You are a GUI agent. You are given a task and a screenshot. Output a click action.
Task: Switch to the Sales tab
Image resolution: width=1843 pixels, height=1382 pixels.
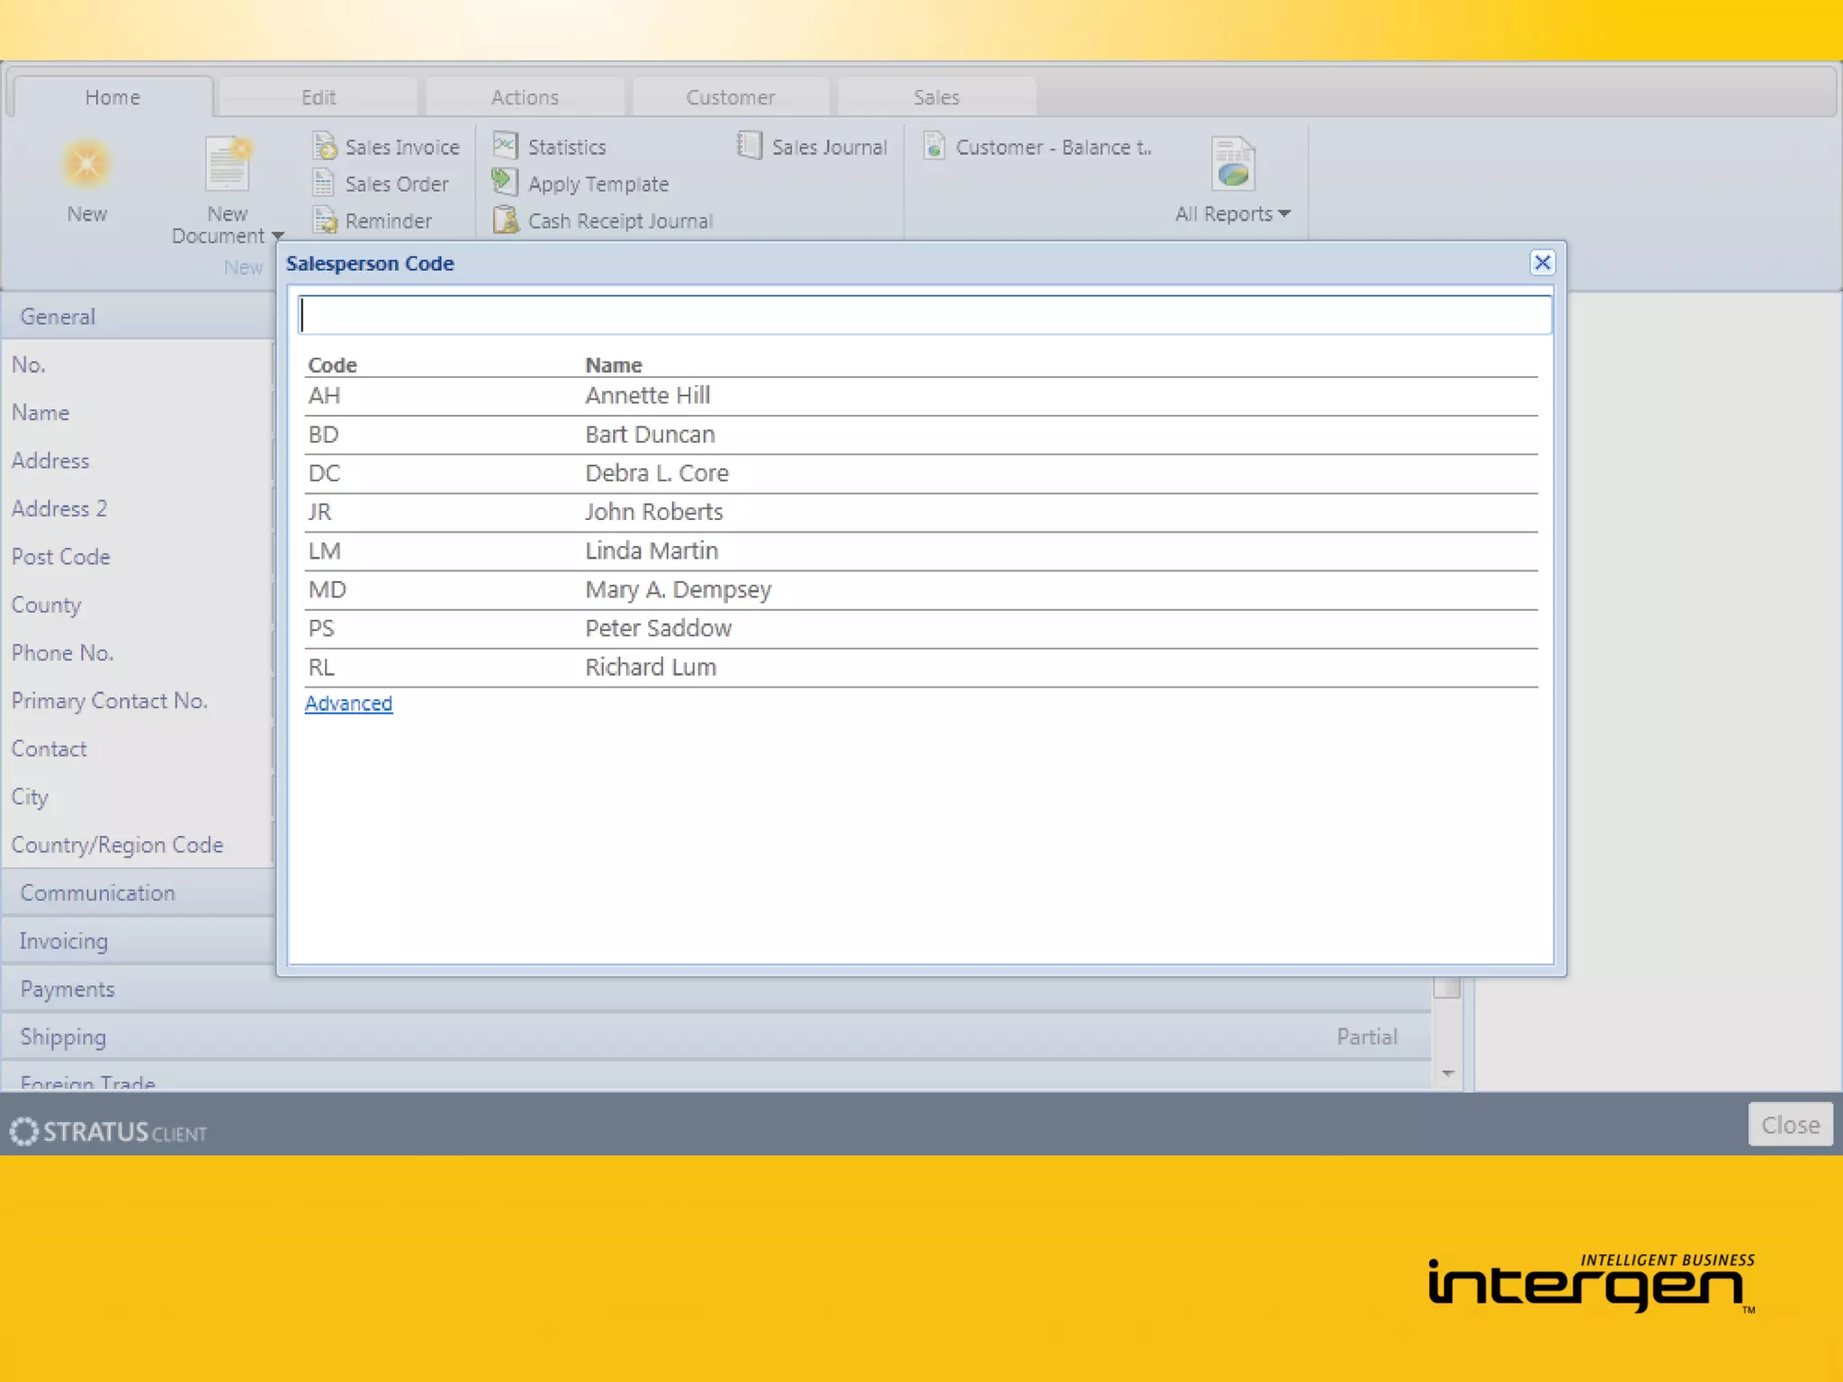point(937,97)
